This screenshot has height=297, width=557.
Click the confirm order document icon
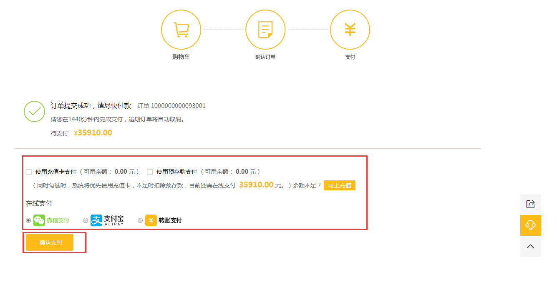pyautogui.click(x=265, y=30)
